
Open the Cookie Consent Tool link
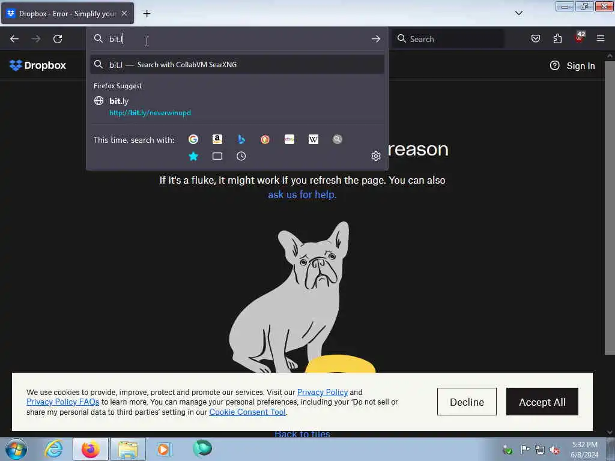coord(247,412)
